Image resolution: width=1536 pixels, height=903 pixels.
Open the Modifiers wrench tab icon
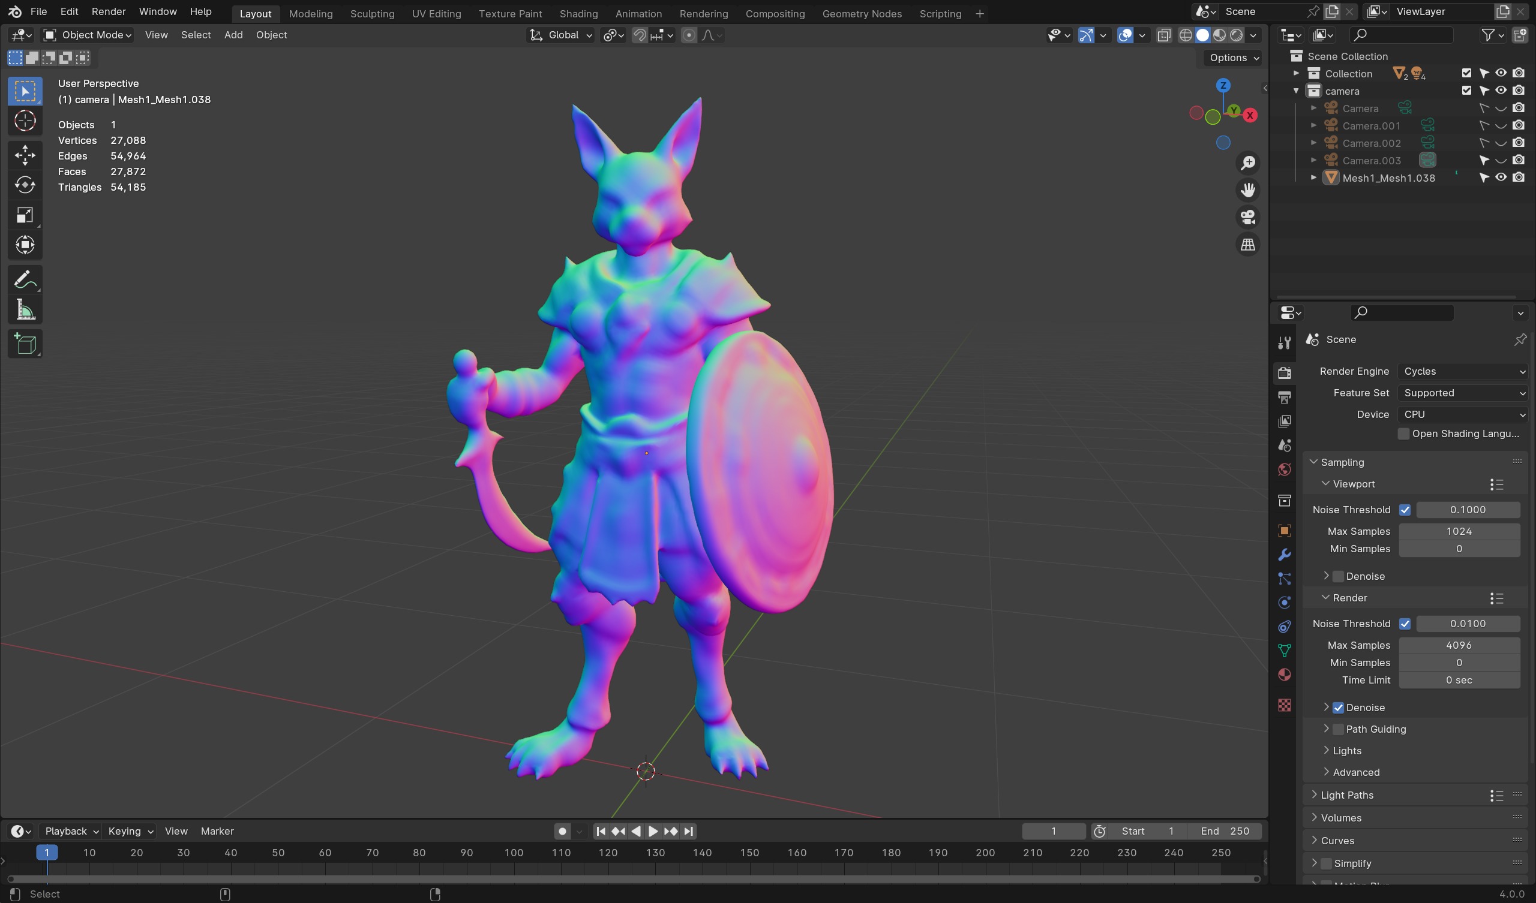pos(1284,555)
